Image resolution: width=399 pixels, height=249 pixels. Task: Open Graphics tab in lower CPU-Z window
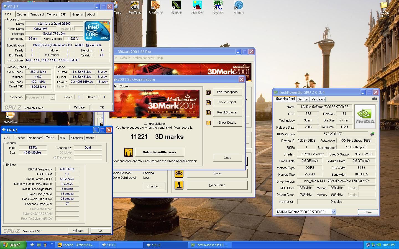tap(77, 138)
